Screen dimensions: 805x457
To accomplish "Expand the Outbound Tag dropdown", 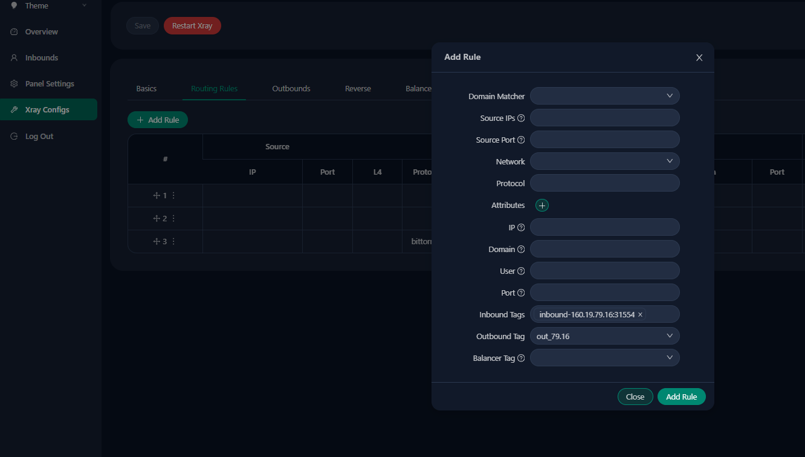I will click(x=604, y=336).
